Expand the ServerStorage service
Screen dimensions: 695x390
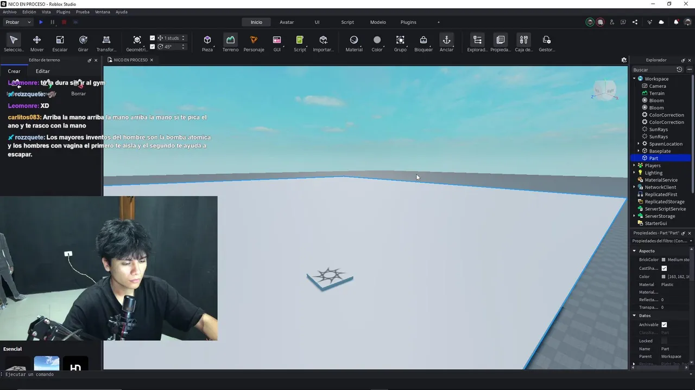634,216
